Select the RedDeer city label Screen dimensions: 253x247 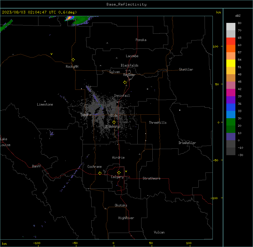[129, 75]
